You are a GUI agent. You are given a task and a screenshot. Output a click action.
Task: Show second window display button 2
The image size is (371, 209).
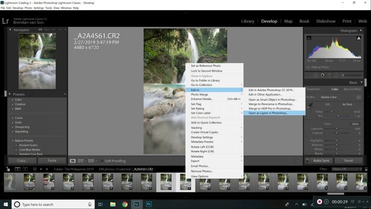point(25,169)
